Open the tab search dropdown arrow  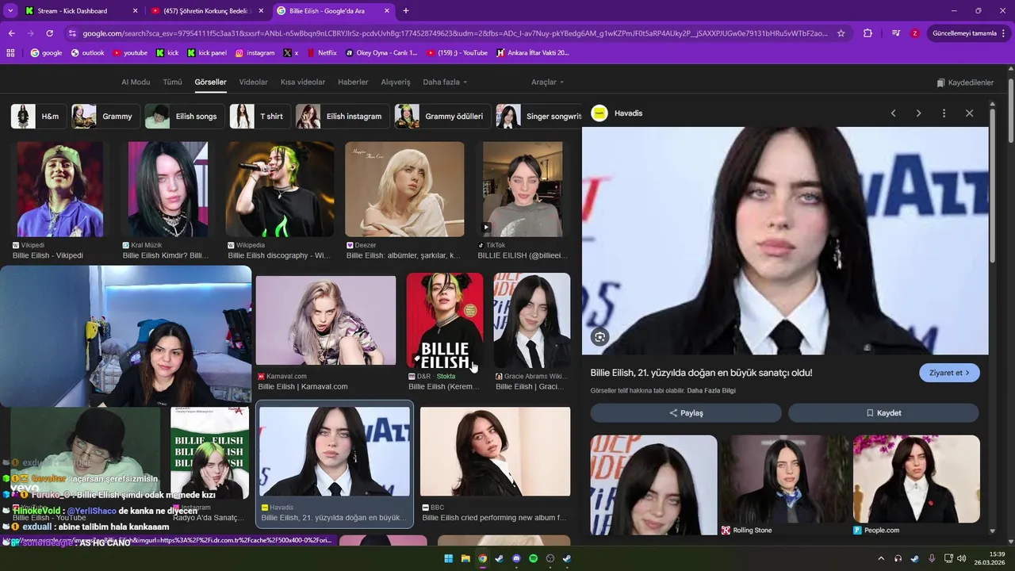click(x=10, y=11)
